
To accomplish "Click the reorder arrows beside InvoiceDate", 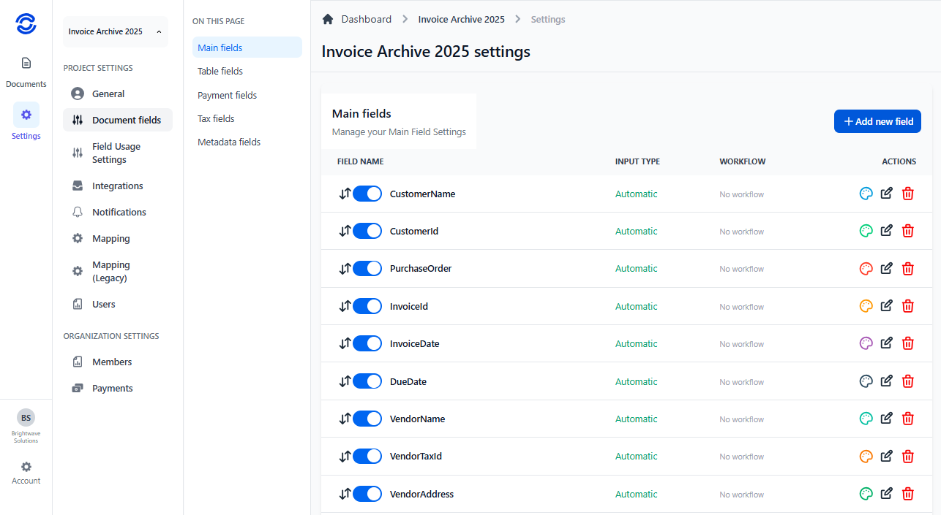I will click(x=344, y=343).
